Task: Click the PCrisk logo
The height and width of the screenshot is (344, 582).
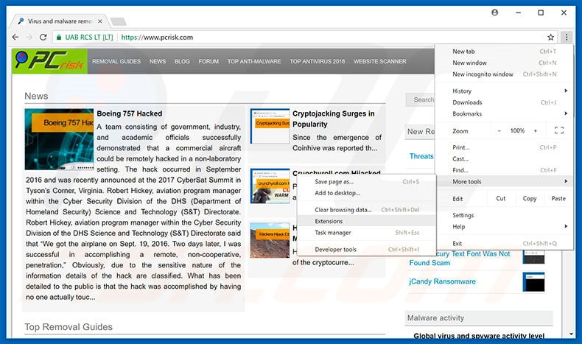Action: [50, 61]
